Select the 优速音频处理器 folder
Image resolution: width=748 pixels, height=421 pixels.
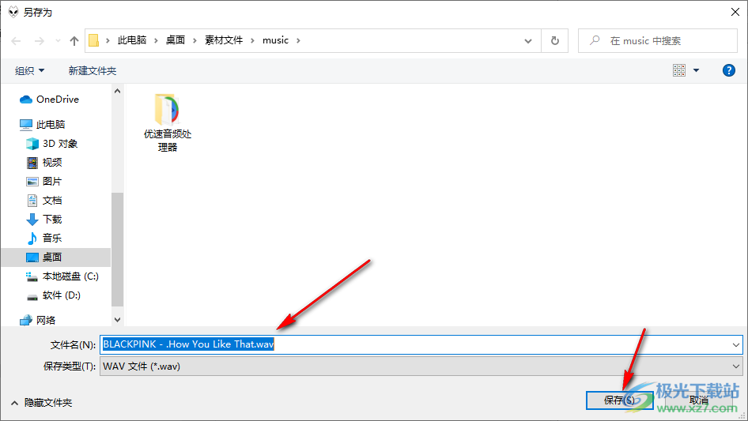[x=168, y=122]
